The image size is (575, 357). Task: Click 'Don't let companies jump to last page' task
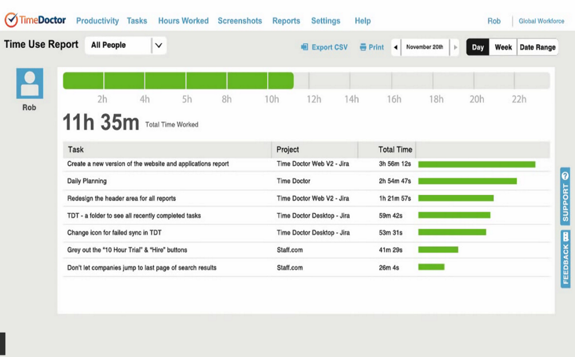coord(142,268)
